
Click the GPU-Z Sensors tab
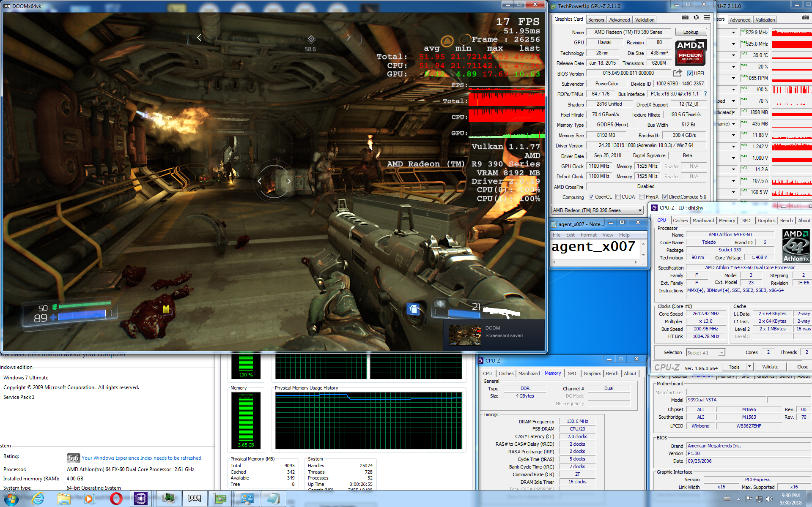pos(596,20)
